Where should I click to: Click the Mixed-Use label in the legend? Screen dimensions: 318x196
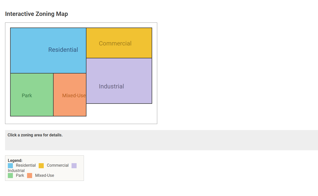coord(45,175)
